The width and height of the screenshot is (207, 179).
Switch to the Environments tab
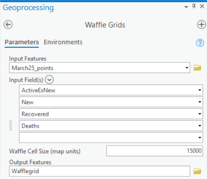pos(63,42)
